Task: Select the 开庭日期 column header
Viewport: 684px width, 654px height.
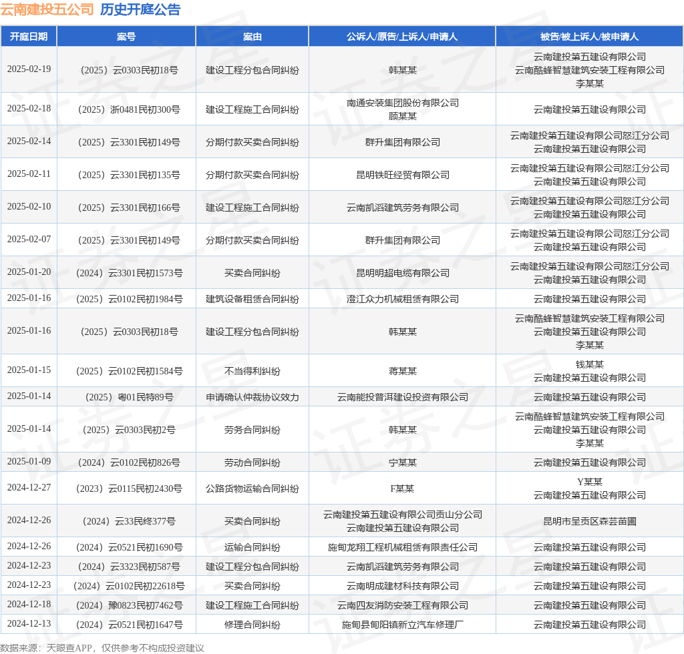Action: tap(29, 37)
